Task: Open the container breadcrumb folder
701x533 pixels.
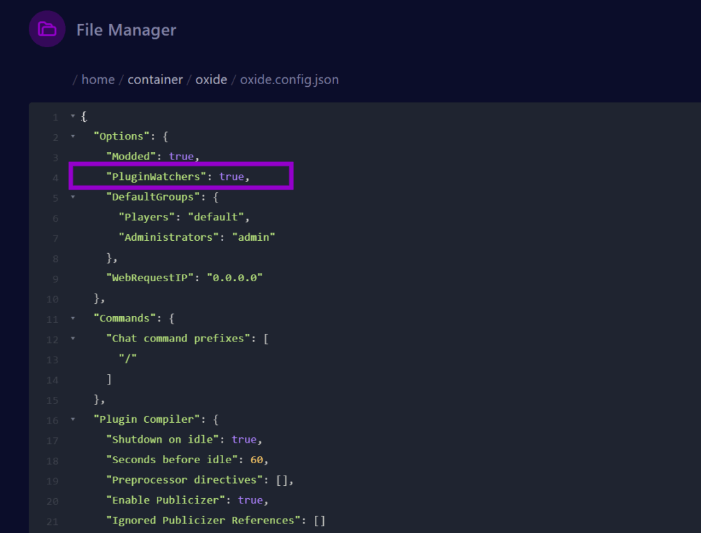Action: pyautogui.click(x=155, y=79)
